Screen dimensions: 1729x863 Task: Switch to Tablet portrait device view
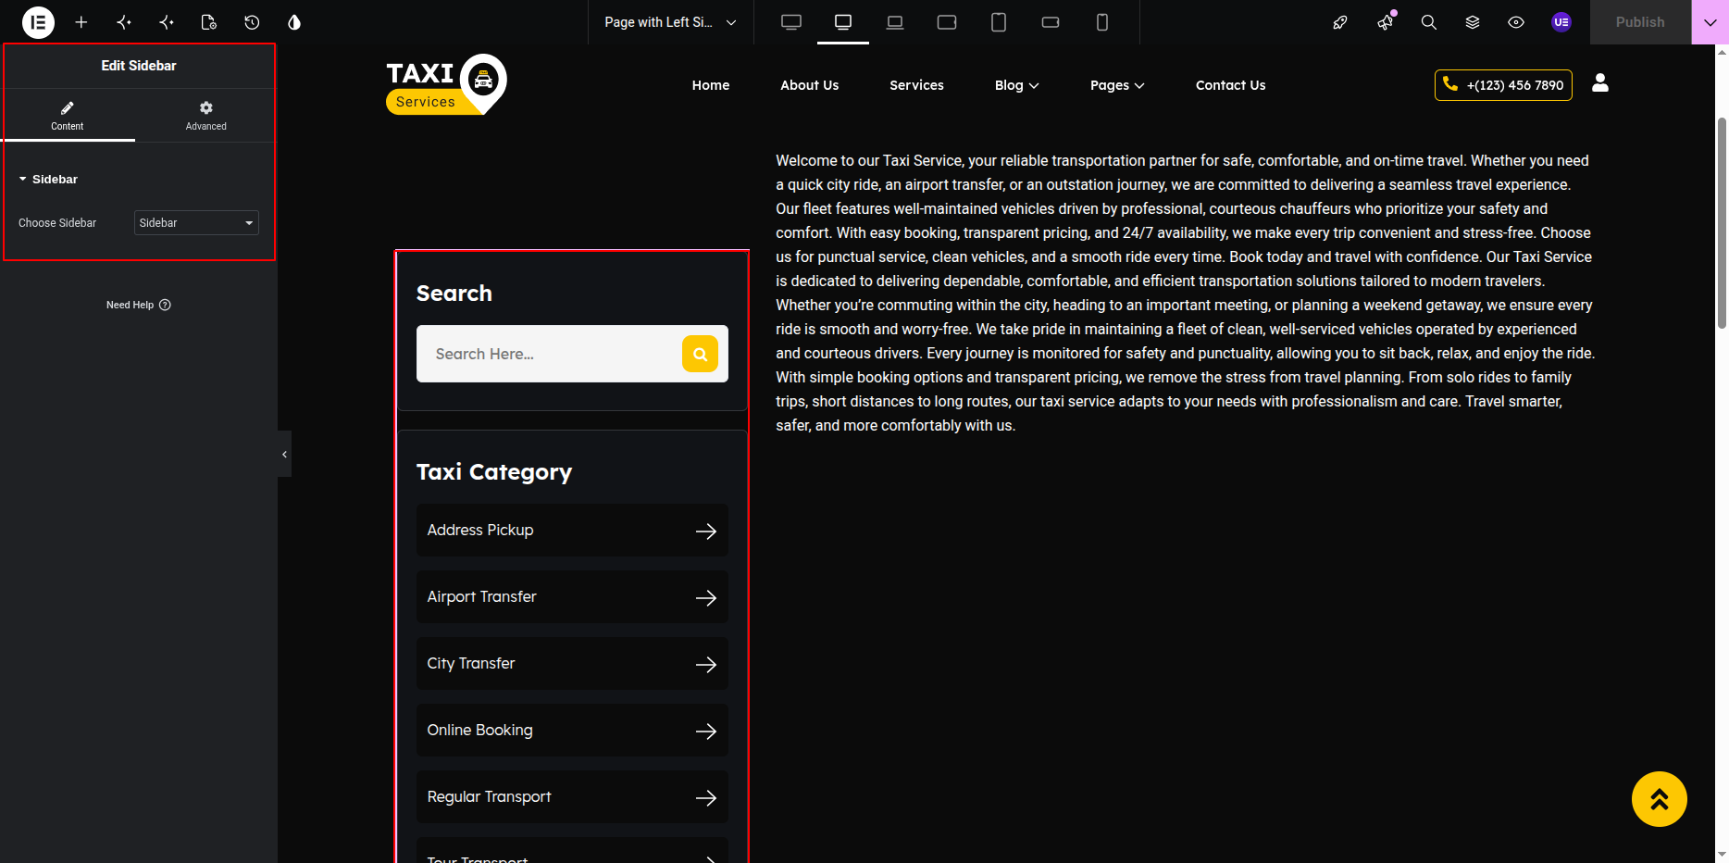(x=999, y=22)
